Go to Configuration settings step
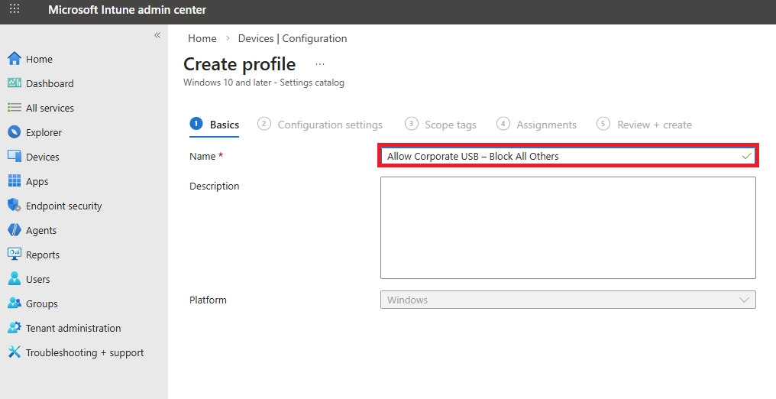Screen dimensions: 776x399 tap(320, 125)
